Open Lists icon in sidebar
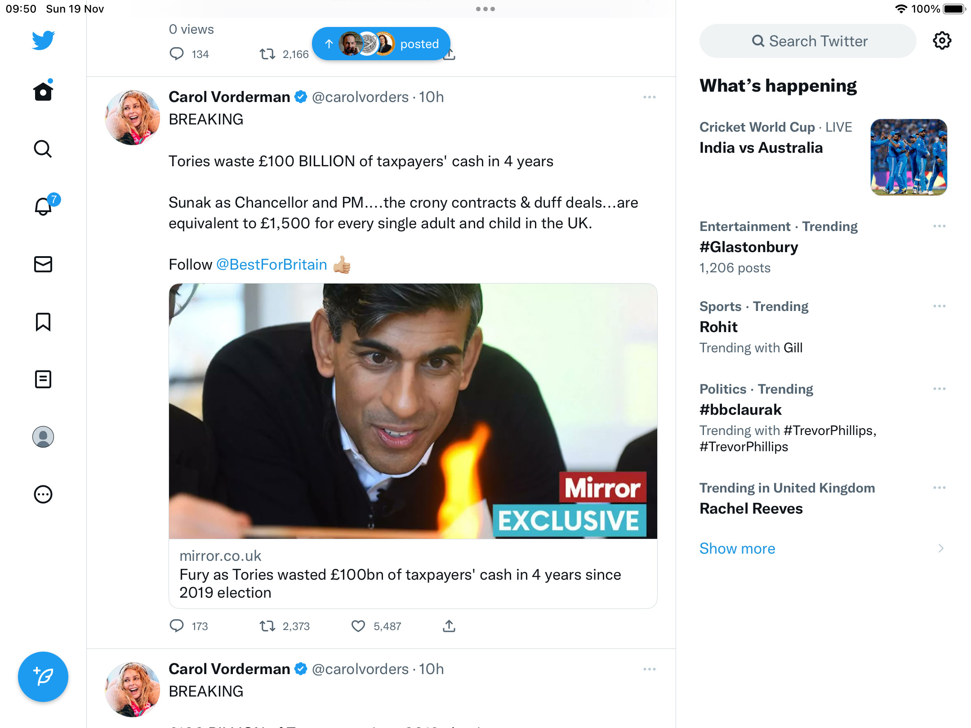 point(43,379)
